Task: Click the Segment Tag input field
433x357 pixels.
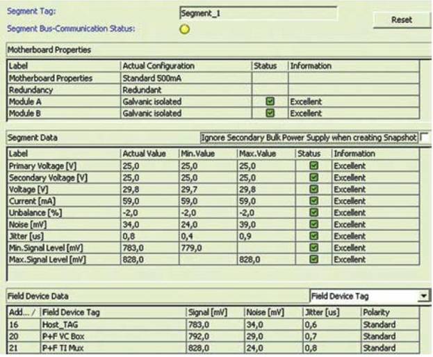Action: (x=258, y=13)
